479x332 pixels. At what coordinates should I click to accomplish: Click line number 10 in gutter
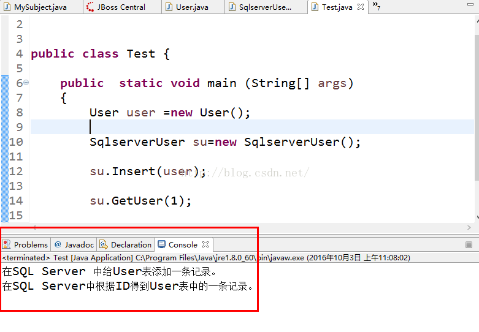point(16,142)
